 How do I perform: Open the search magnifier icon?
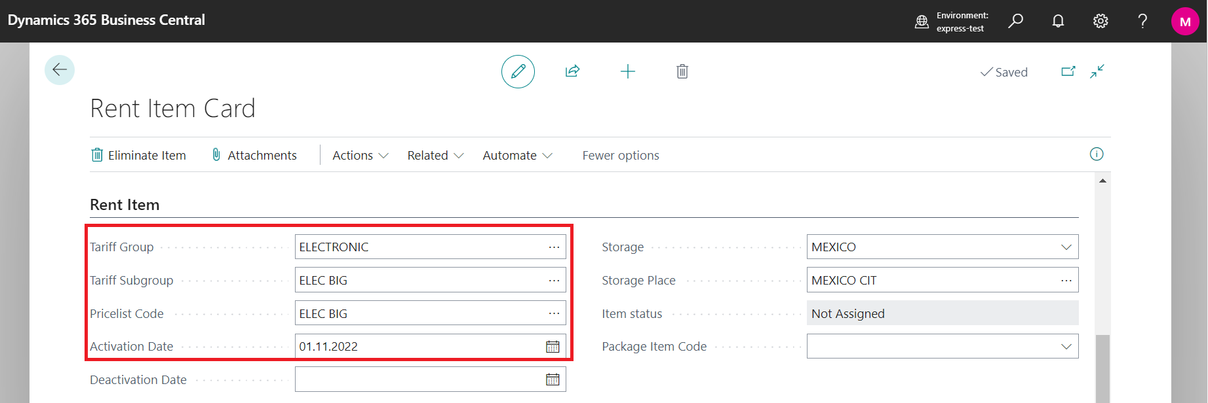coord(1015,21)
